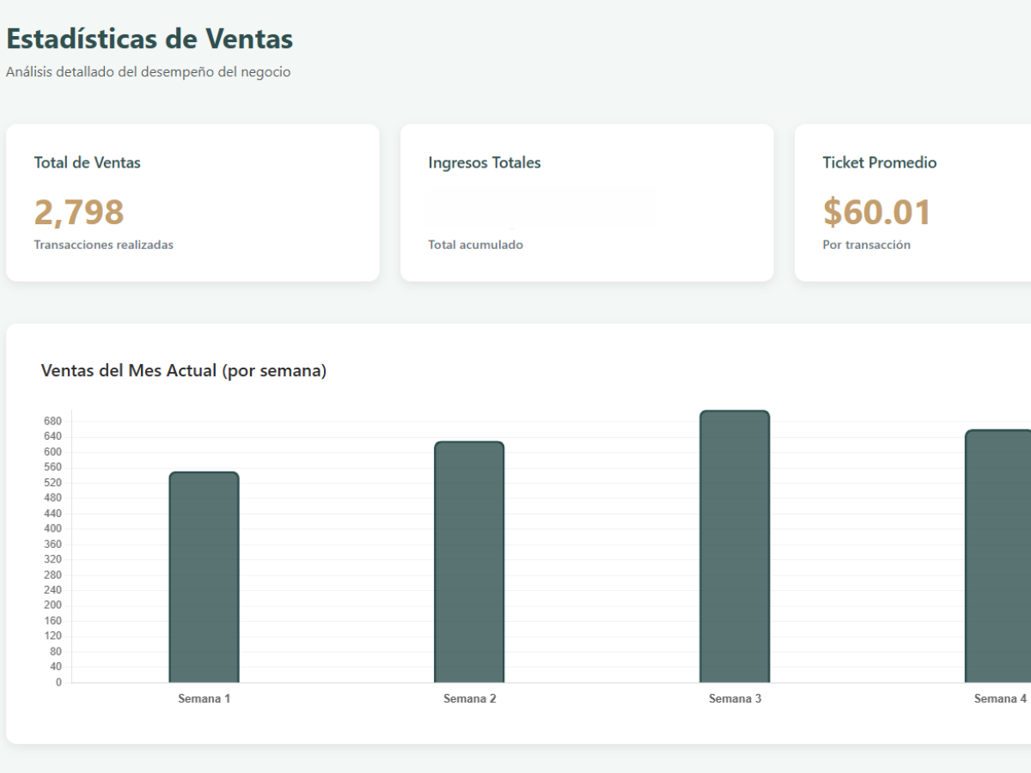Viewport: 1031px width, 773px height.
Task: Click the 680 y-axis tick label
Action: pos(52,422)
